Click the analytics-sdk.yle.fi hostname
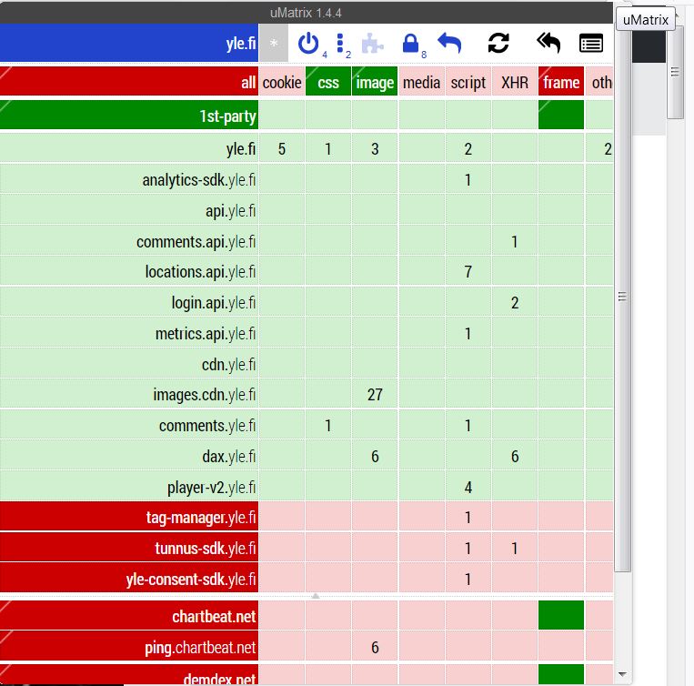694x686 pixels. [129, 179]
